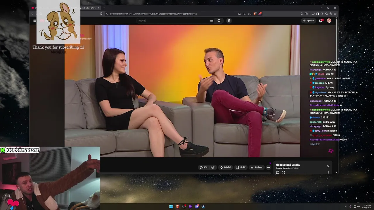Save video with Uložiť button

(x=241, y=167)
